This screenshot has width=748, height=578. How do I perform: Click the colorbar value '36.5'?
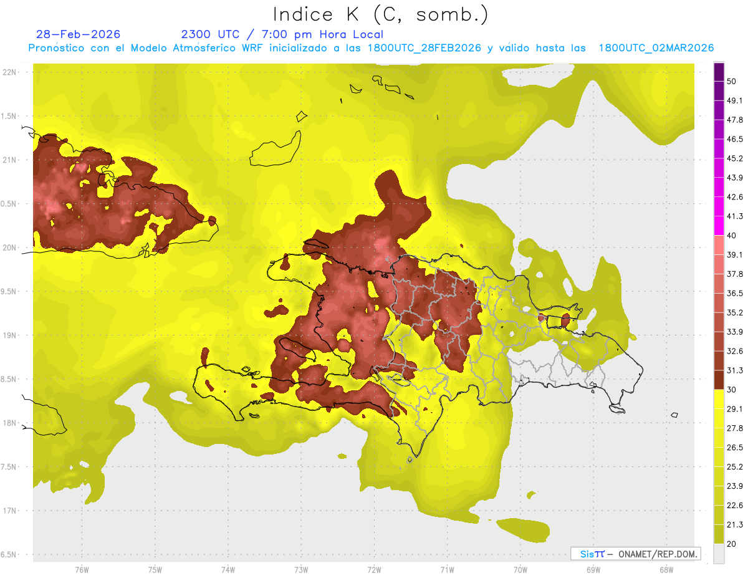tap(735, 293)
